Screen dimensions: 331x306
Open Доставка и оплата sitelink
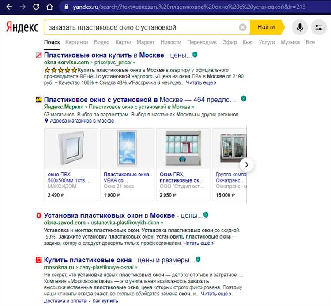[65, 301]
